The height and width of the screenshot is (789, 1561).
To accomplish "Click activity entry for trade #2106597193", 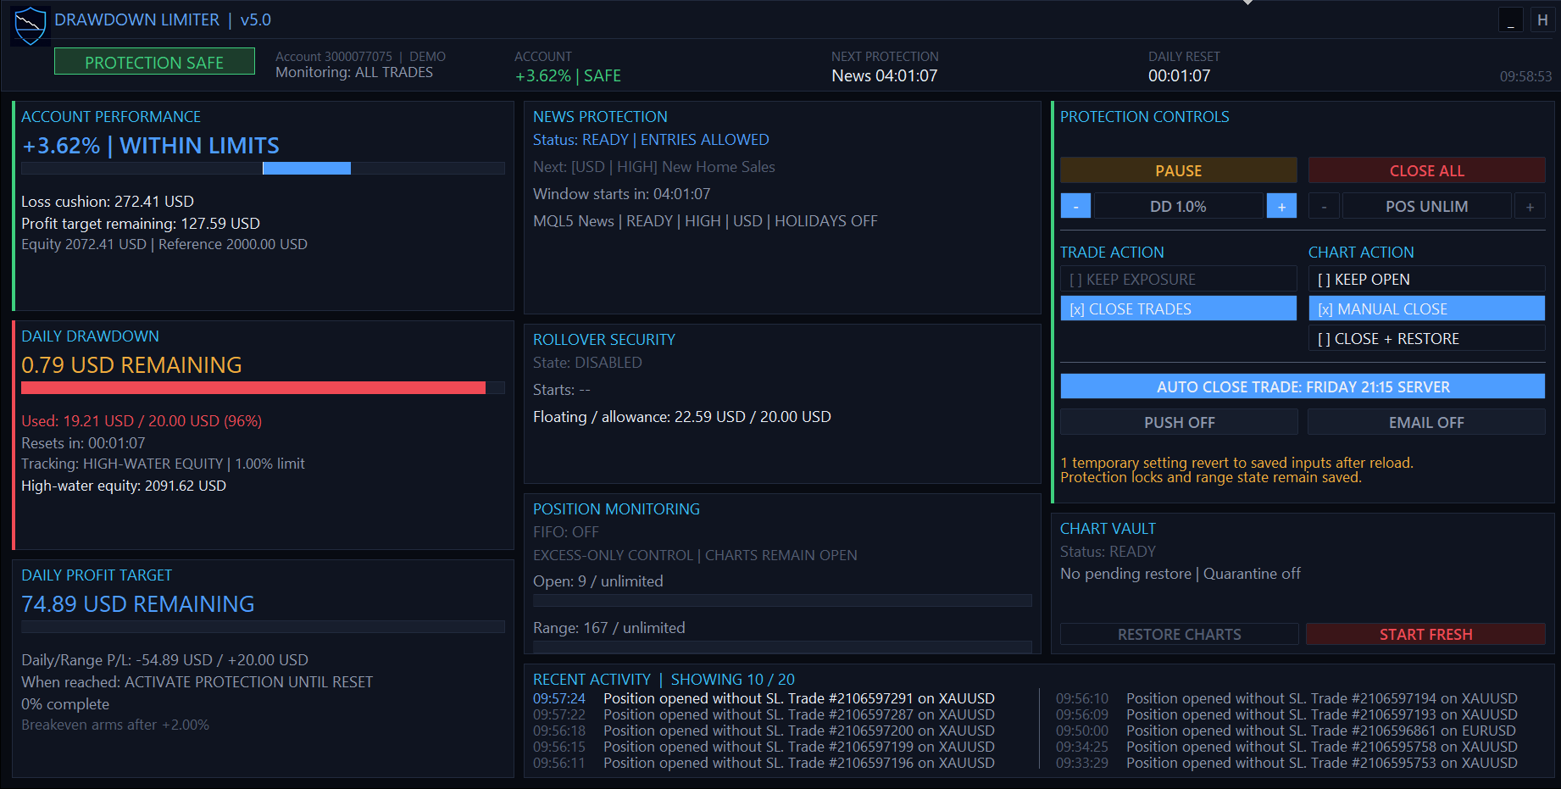I will (1286, 714).
